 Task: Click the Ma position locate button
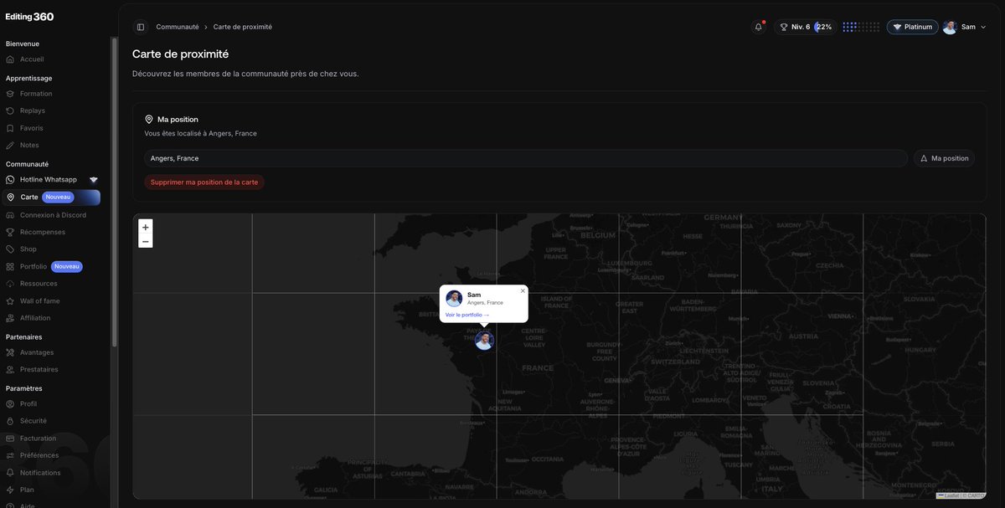tap(944, 158)
